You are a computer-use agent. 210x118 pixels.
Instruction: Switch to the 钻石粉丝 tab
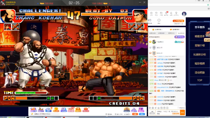click(x=181, y=33)
